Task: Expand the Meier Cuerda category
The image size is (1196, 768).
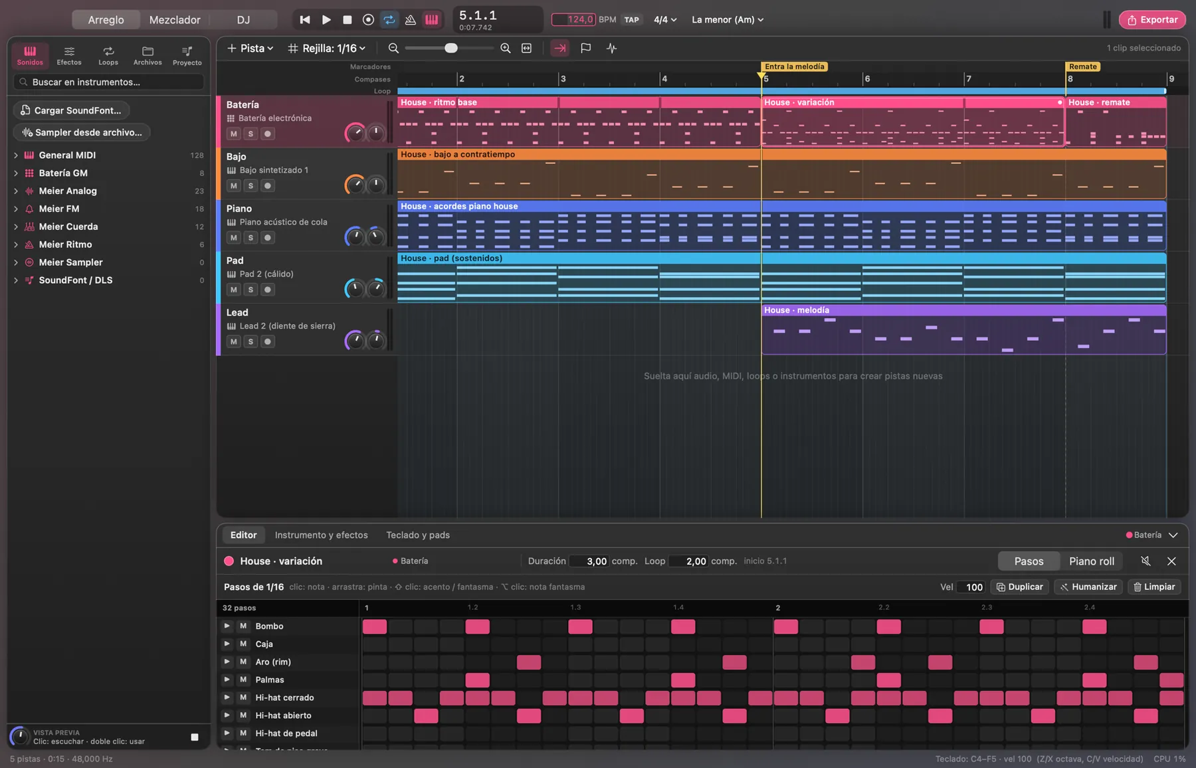Action: [x=16, y=227]
